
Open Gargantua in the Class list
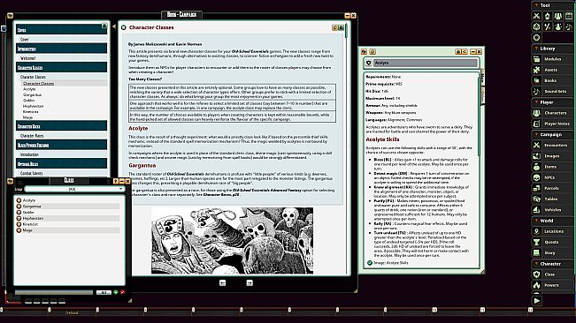67,207
